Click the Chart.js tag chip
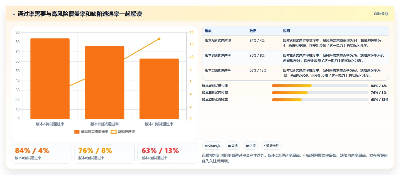The height and width of the screenshot is (175, 400). pos(212,146)
